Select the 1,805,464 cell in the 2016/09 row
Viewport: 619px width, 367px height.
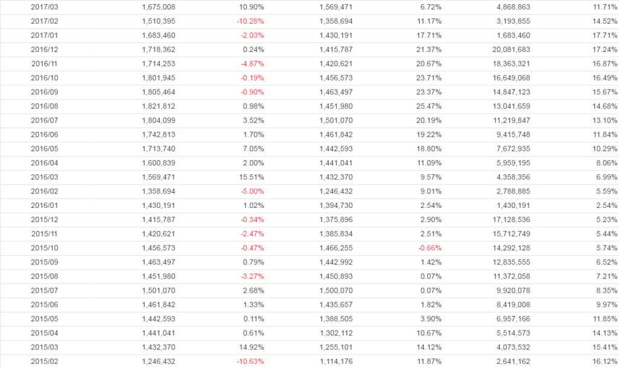tap(159, 92)
